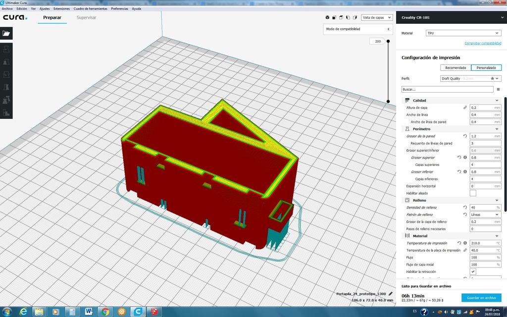507x317 pixels.
Task: Click the open file folder icon
Action: click(6, 33)
